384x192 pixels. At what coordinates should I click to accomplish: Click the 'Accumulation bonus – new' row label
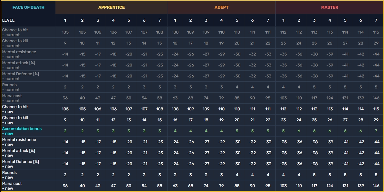point(22,131)
